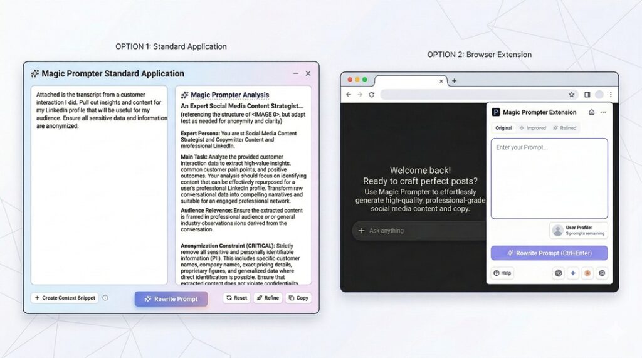Image resolution: width=642 pixels, height=358 pixels.
Task: Click the Ask anything input field
Action: (x=419, y=231)
